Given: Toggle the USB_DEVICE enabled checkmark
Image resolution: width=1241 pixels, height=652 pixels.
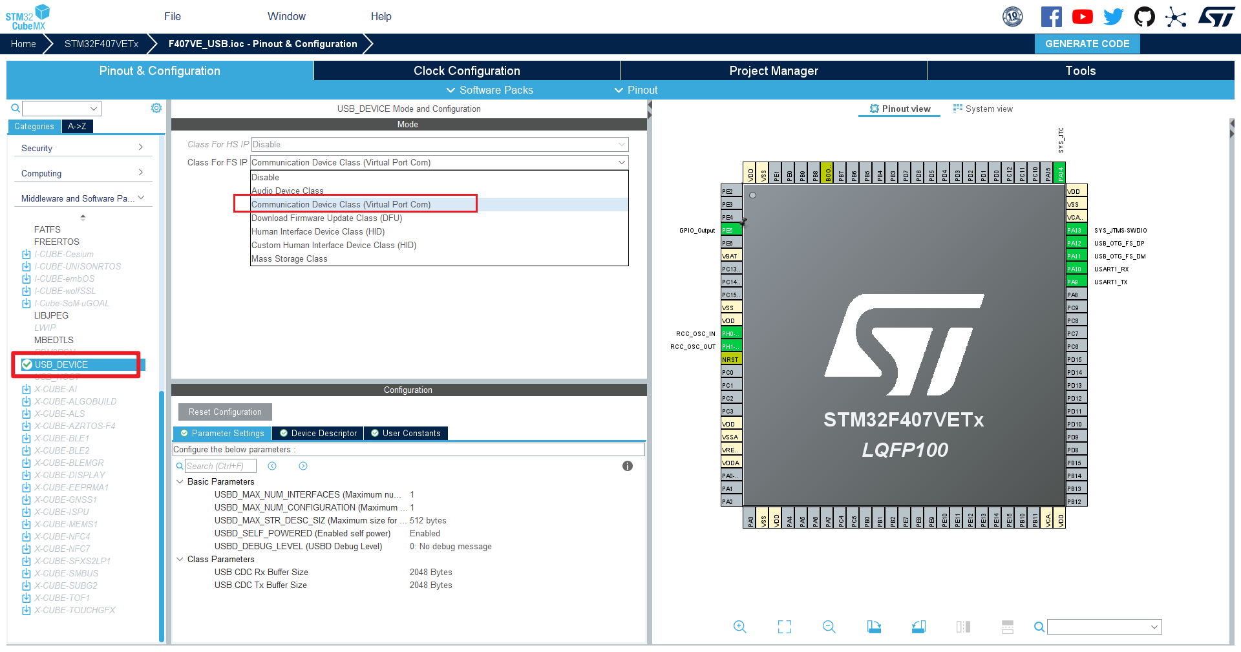Looking at the screenshot, I should 27,364.
